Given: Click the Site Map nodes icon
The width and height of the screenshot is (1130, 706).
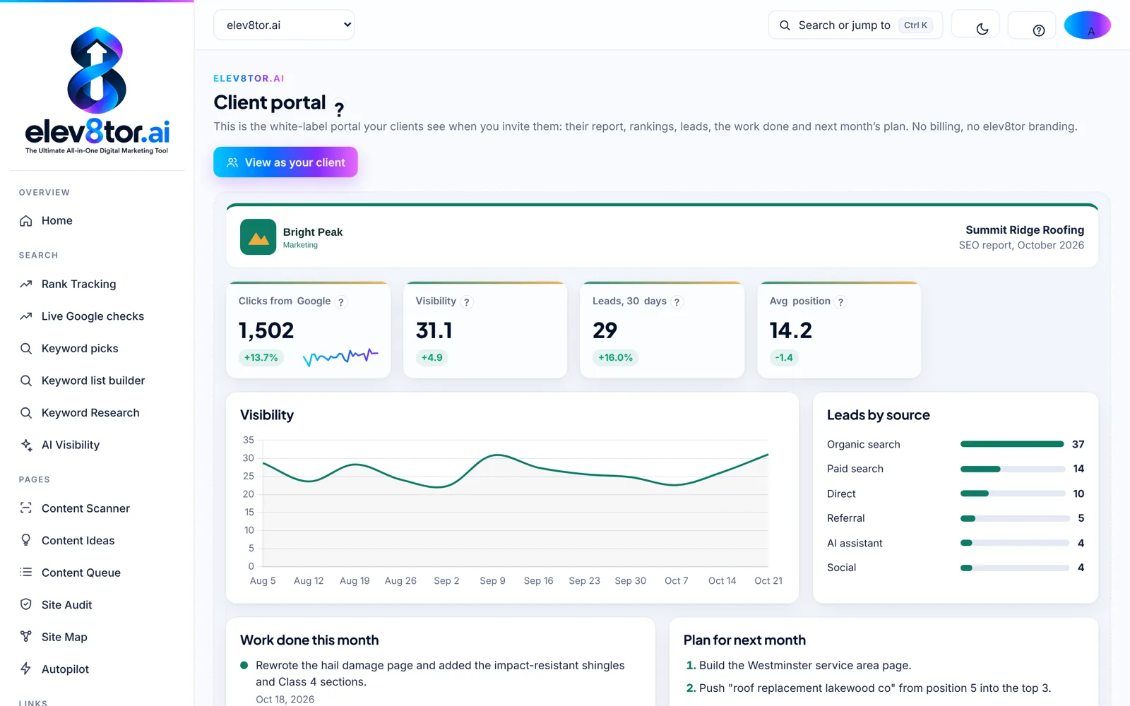Looking at the screenshot, I should tap(26, 637).
